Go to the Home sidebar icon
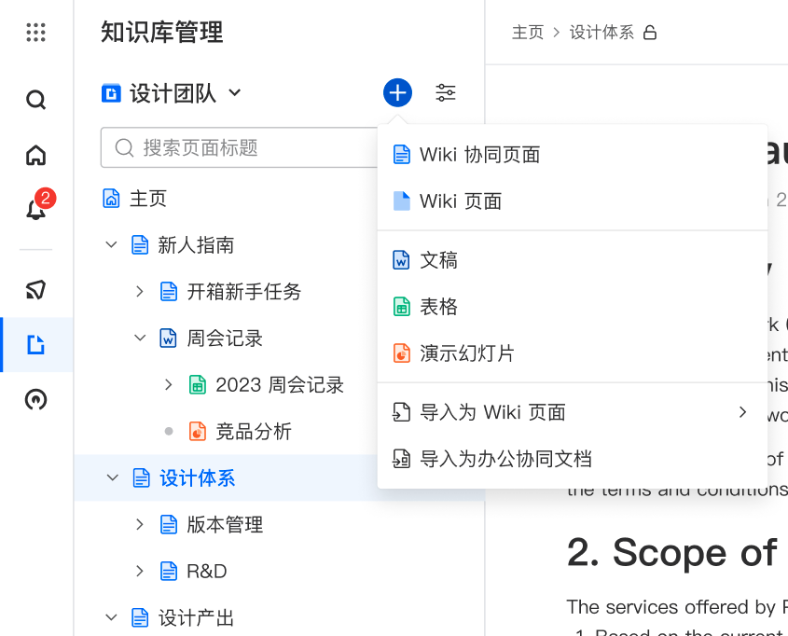The image size is (788, 636). tap(35, 155)
